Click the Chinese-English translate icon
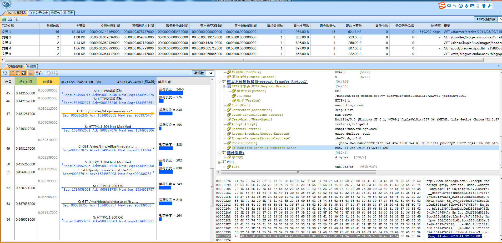 (x=38, y=73)
